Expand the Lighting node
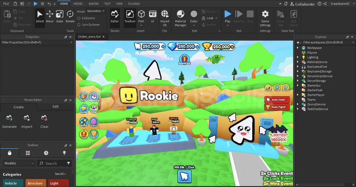This screenshot has width=356, height=187. (x=298, y=57)
